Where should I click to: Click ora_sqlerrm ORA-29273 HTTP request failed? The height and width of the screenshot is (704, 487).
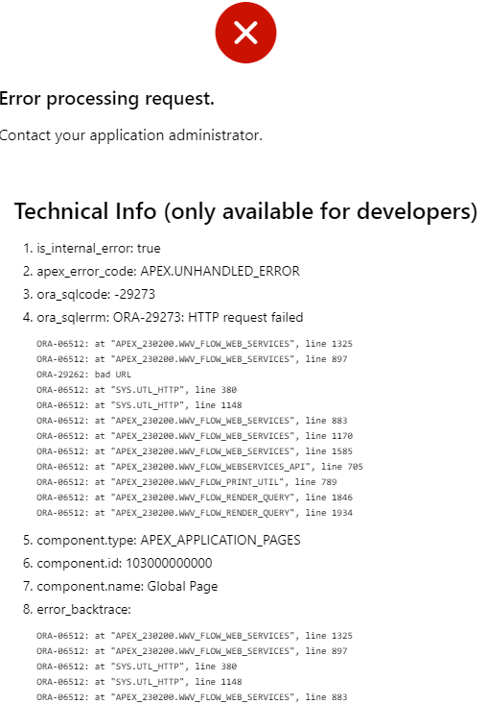tap(170, 318)
